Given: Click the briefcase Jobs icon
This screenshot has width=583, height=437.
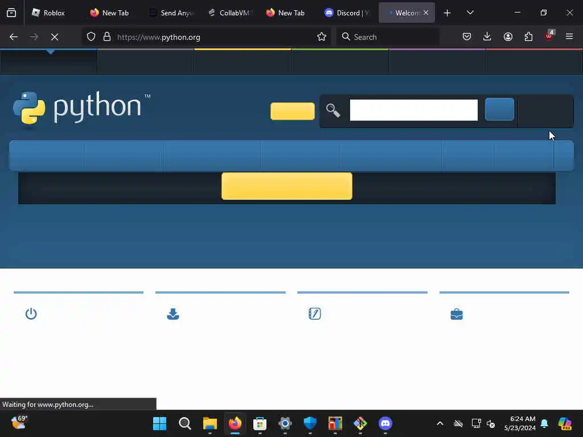Looking at the screenshot, I should click(x=457, y=314).
